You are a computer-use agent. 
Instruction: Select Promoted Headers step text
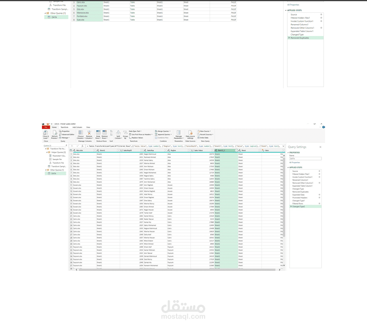(300, 198)
